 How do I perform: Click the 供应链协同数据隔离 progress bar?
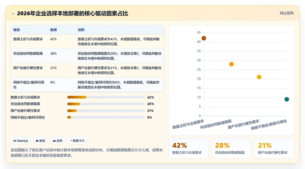coord(106,104)
